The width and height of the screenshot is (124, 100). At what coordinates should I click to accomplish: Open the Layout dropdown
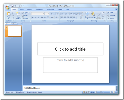(25, 13)
